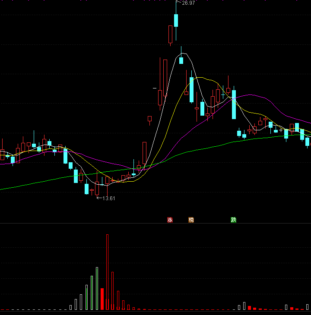
Task: Select the 13.61 low price label
Action: (x=109, y=198)
